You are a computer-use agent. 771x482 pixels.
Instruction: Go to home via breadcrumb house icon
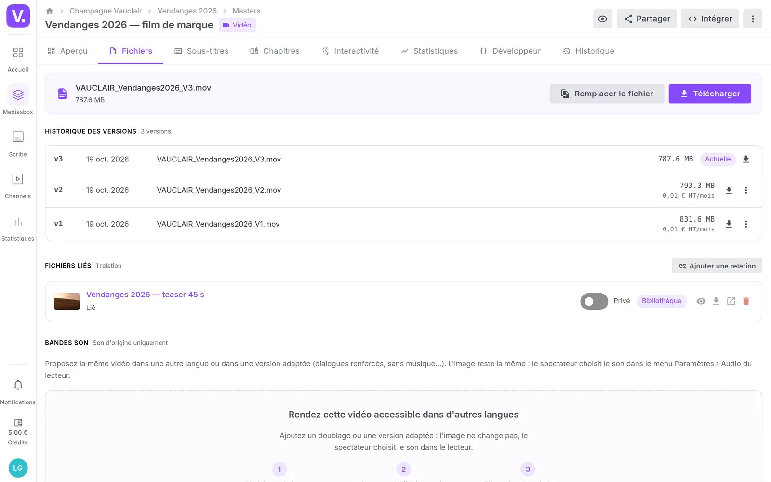click(x=49, y=11)
